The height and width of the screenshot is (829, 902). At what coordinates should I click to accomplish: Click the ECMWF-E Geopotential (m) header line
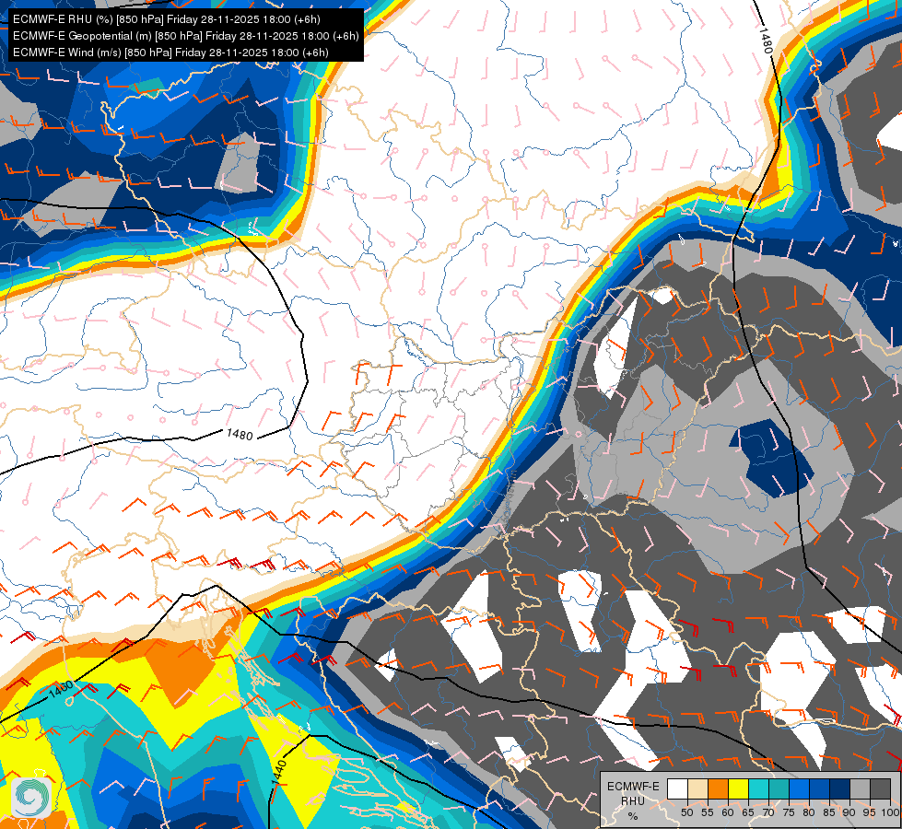(186, 36)
